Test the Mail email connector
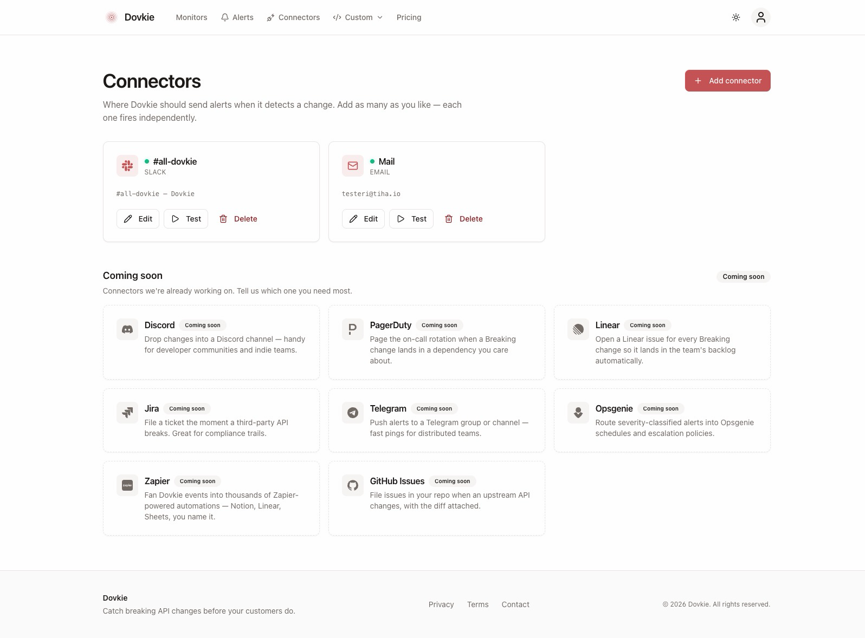Image resolution: width=865 pixels, height=638 pixels. pyautogui.click(x=411, y=219)
